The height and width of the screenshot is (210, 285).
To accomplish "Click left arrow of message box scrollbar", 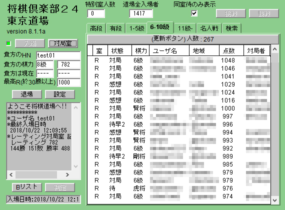I will click(11, 174).
